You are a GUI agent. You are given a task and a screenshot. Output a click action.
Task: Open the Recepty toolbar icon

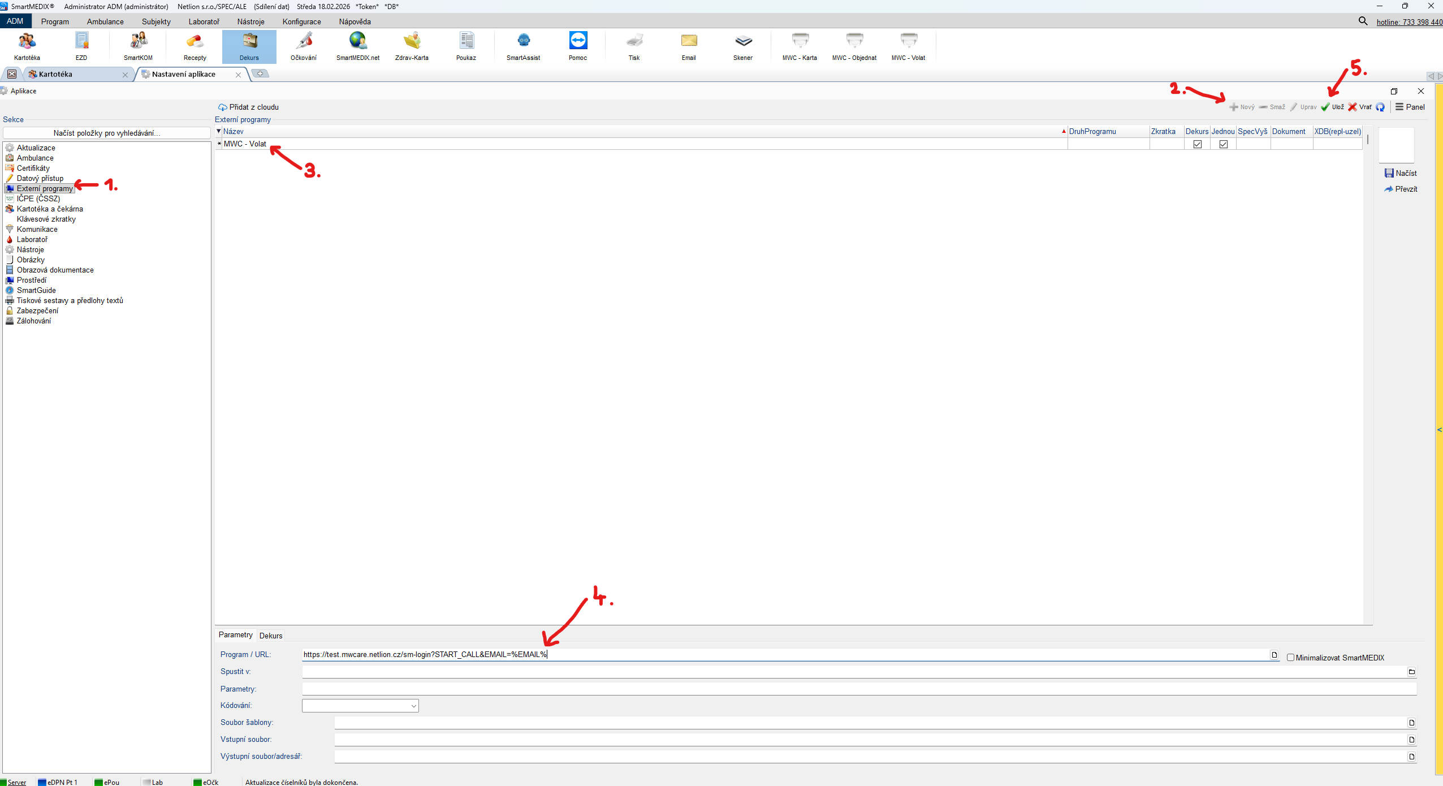(195, 45)
